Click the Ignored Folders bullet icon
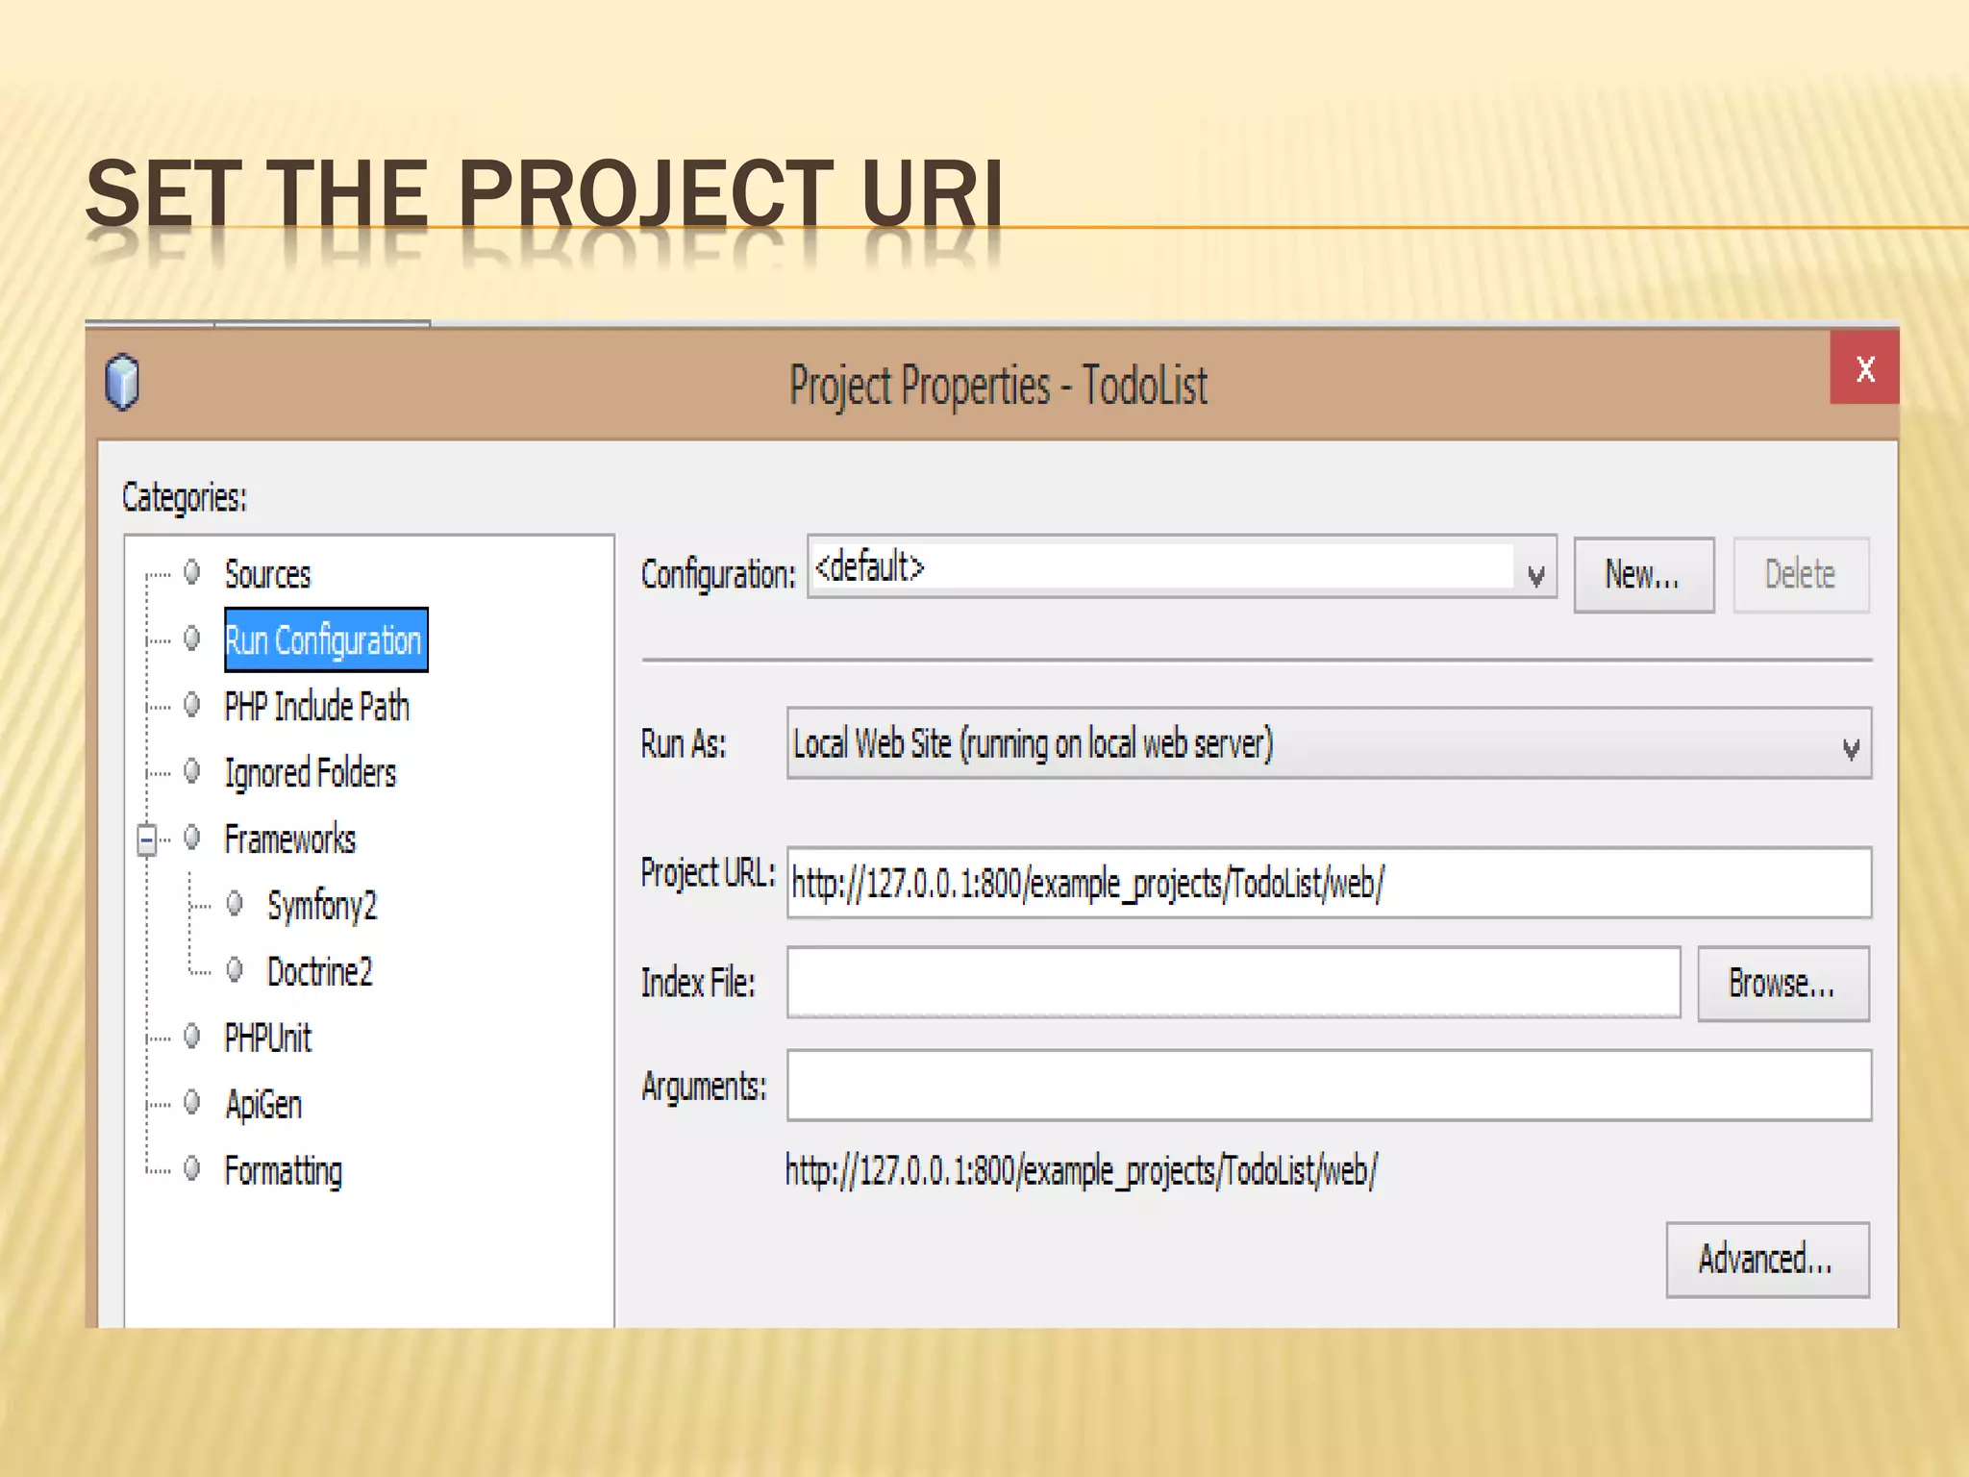The height and width of the screenshot is (1477, 1969). click(192, 771)
